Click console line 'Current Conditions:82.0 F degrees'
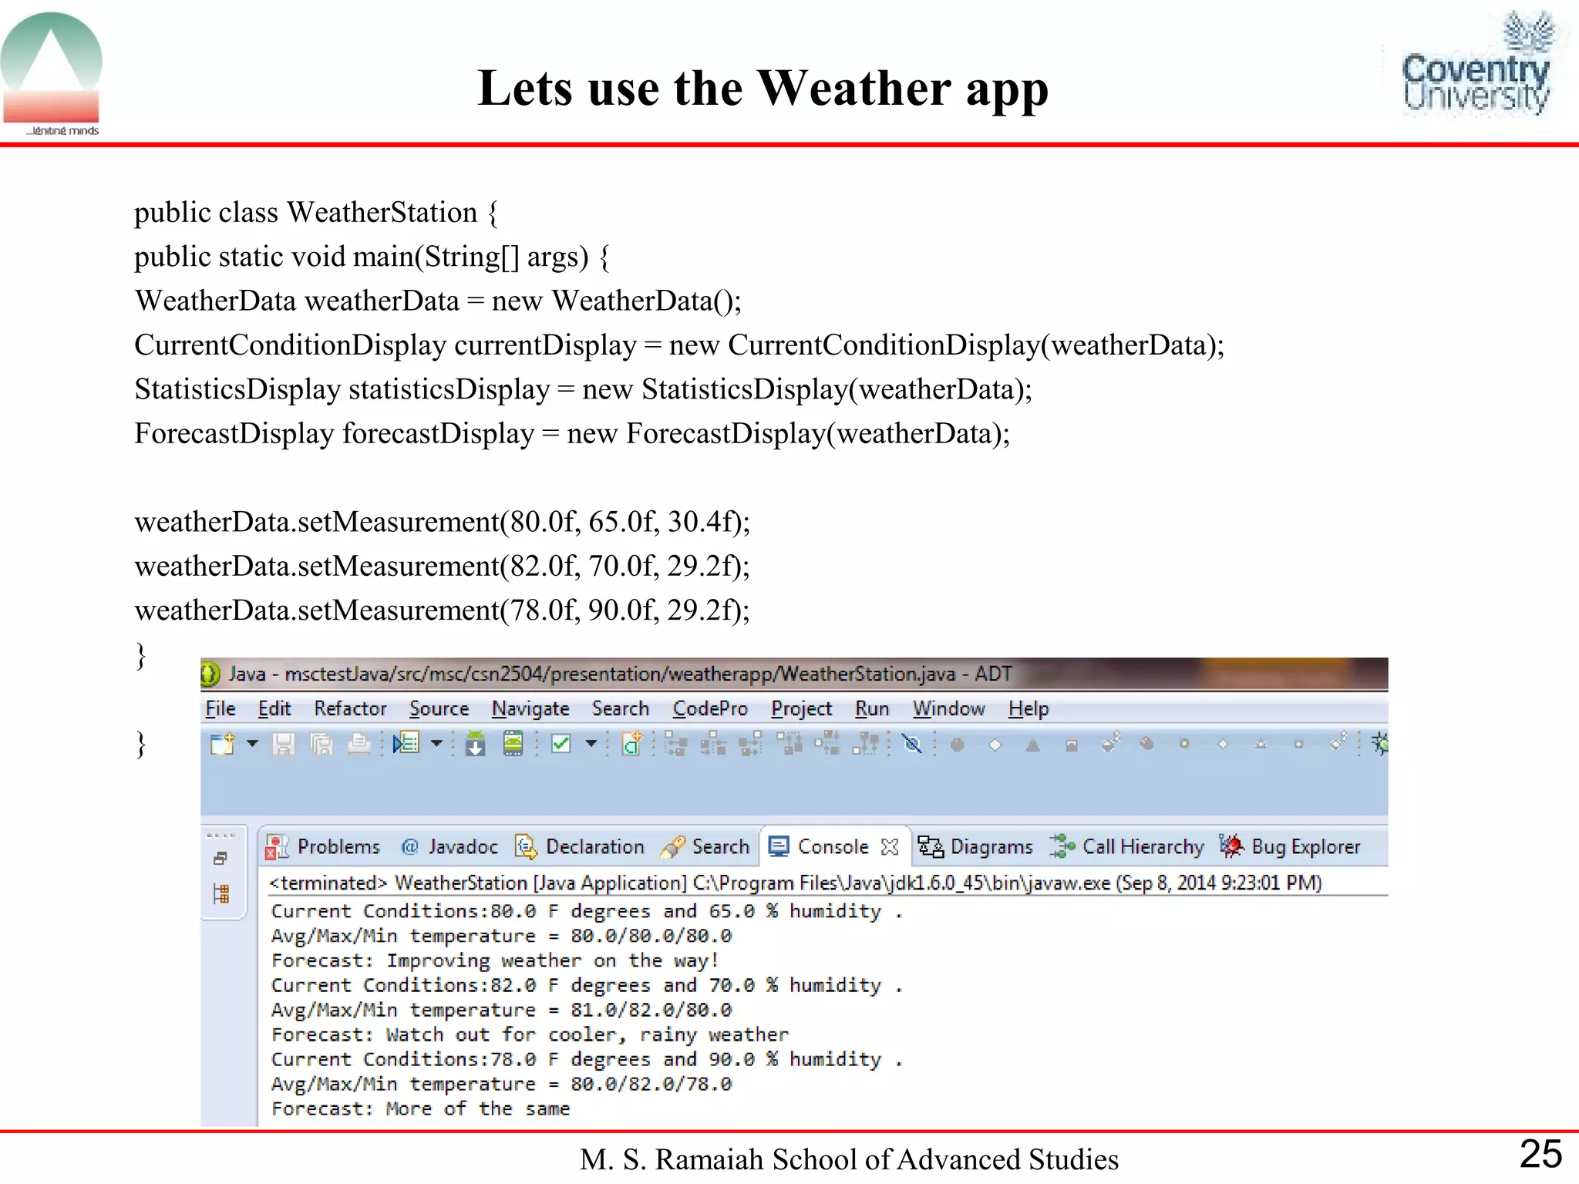 tap(587, 985)
